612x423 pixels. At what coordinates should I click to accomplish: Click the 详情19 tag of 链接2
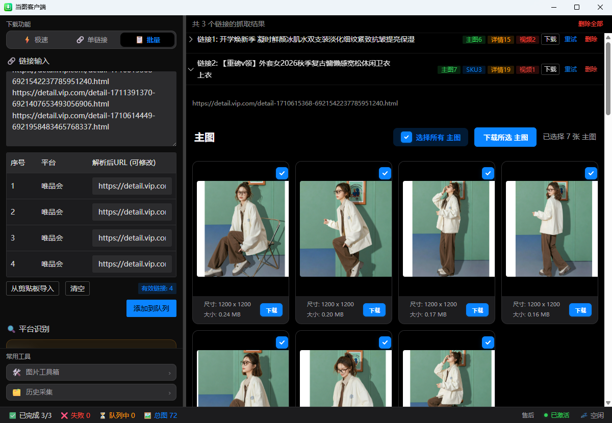point(500,70)
